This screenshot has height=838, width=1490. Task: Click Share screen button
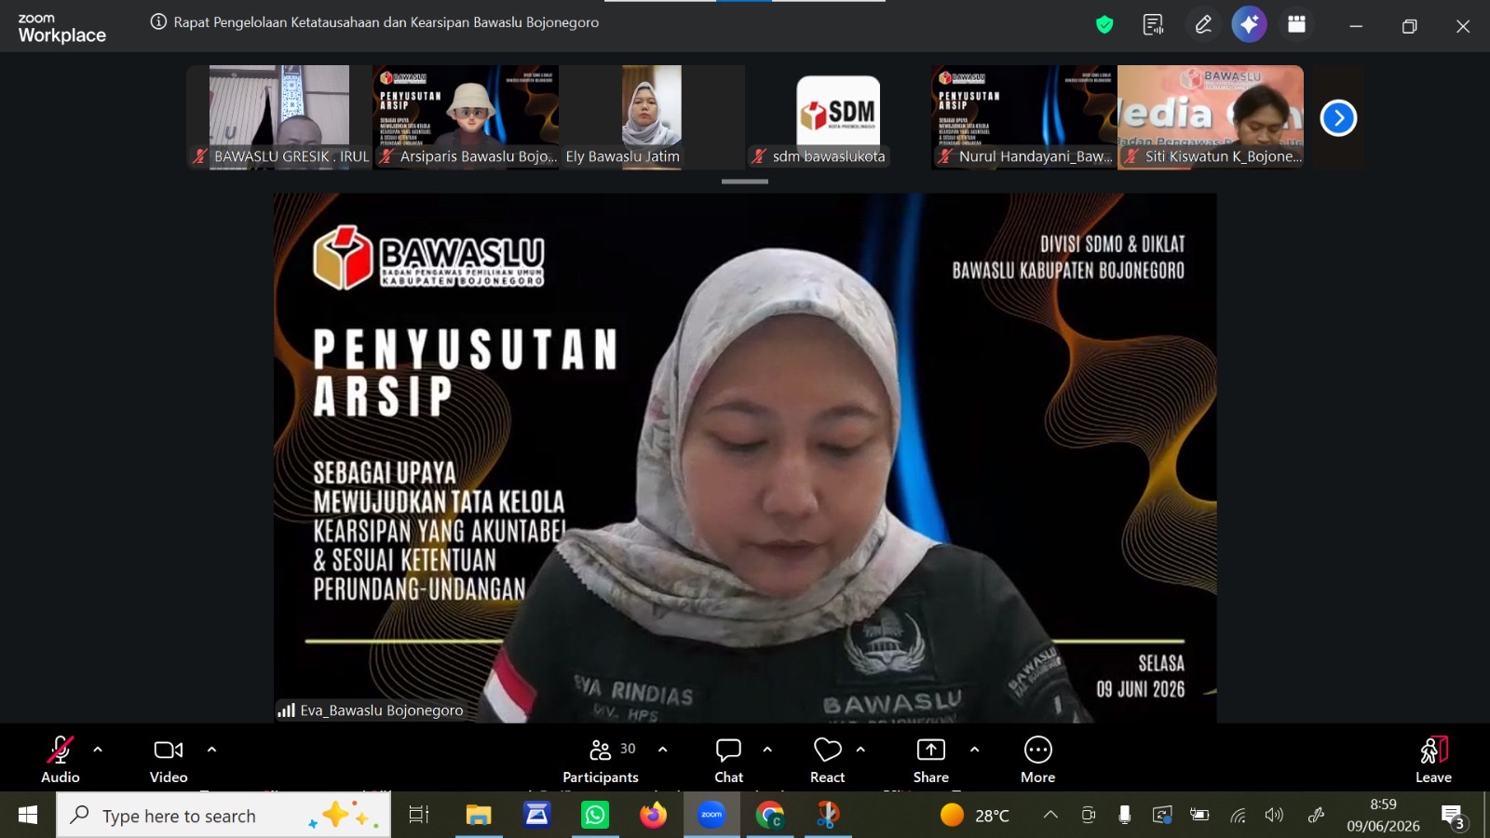point(930,760)
